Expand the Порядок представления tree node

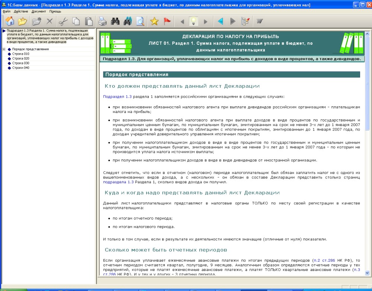[4, 49]
